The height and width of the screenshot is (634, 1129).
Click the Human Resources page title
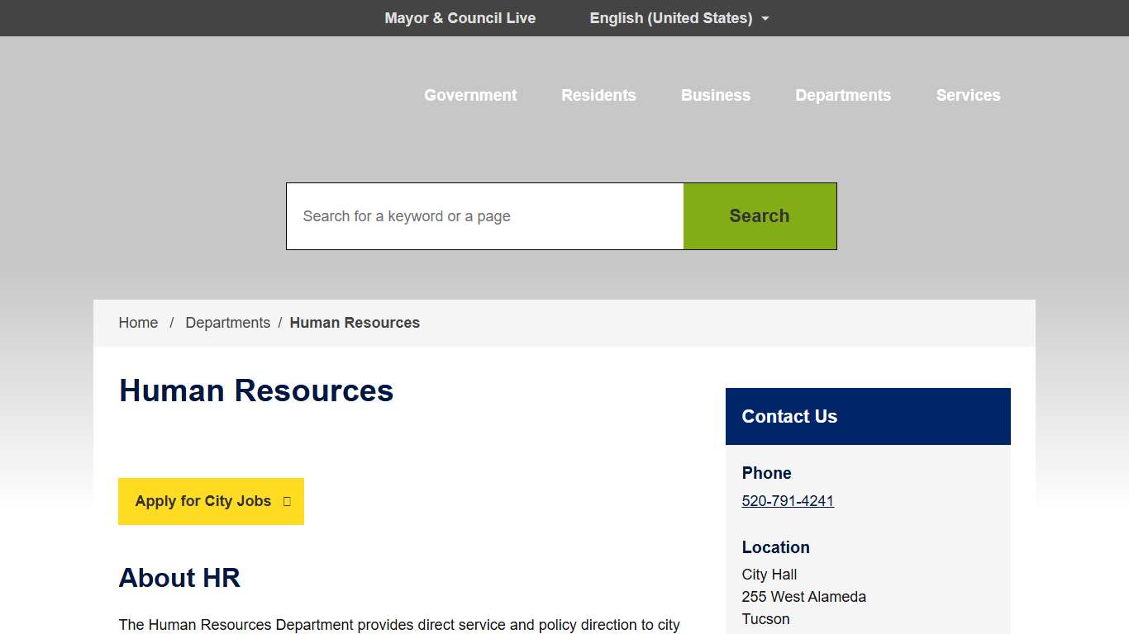(256, 390)
